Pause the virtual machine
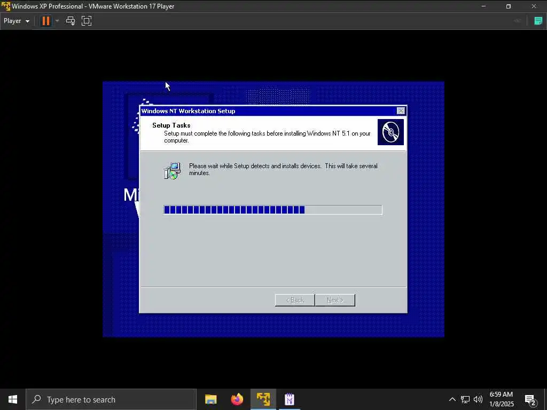 point(46,21)
